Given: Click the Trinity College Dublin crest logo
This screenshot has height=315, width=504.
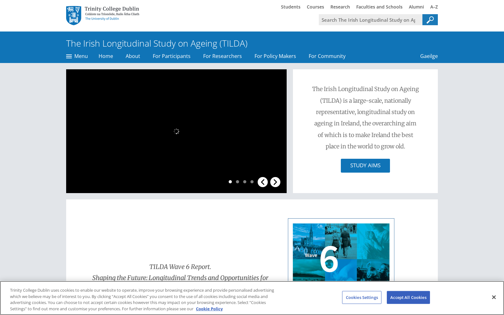Looking at the screenshot, I should [74, 15].
